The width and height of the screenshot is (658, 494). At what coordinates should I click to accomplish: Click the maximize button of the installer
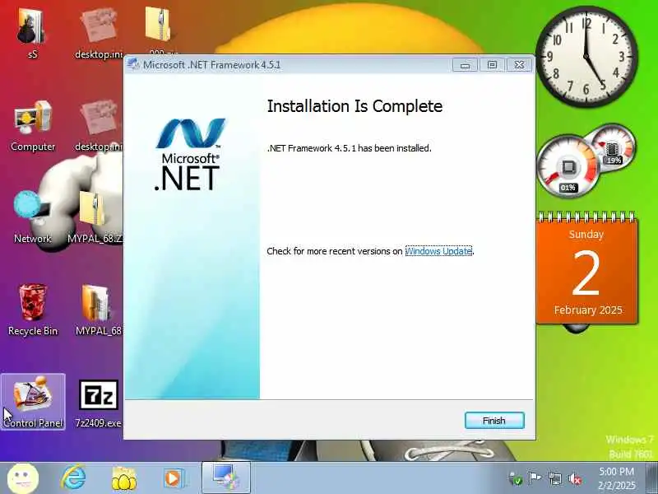click(492, 65)
